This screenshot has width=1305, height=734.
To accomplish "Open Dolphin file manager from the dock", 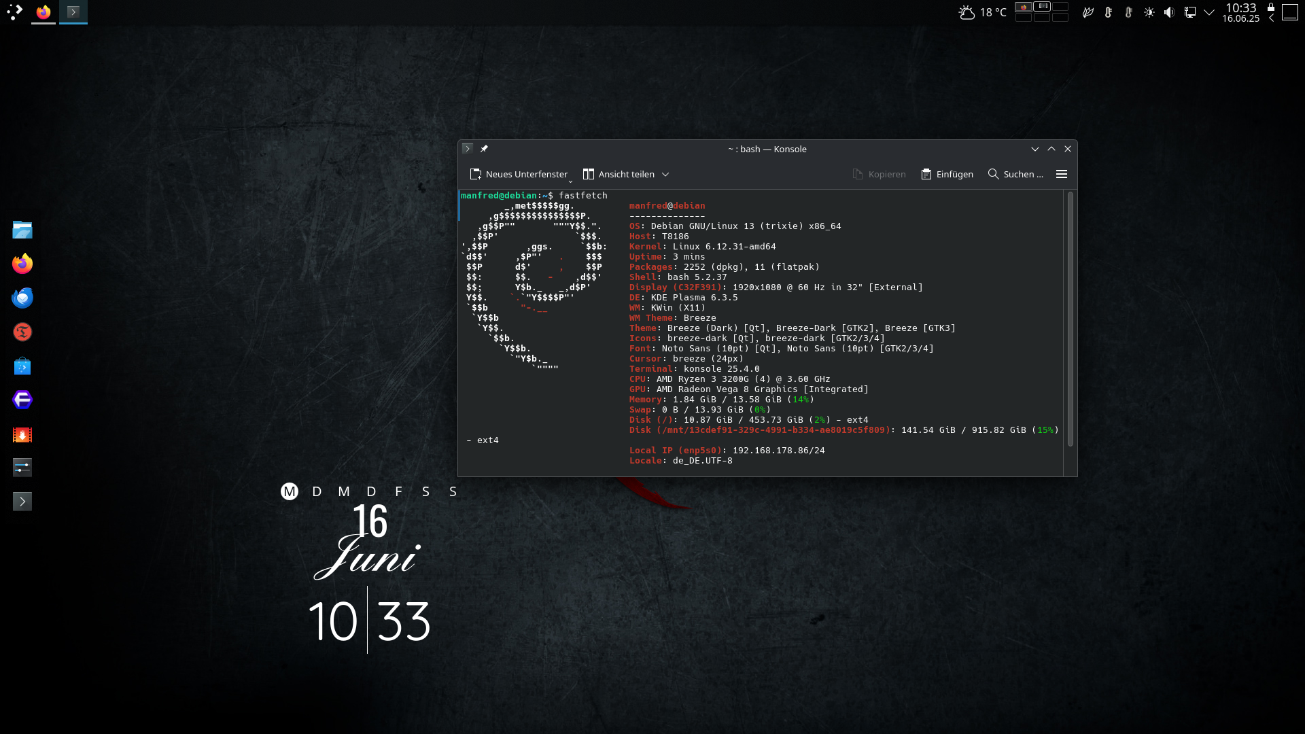I will [x=22, y=230].
